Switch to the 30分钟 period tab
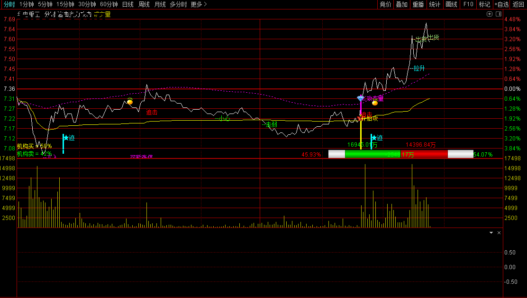The width and height of the screenshot is (527, 298). (87, 4)
